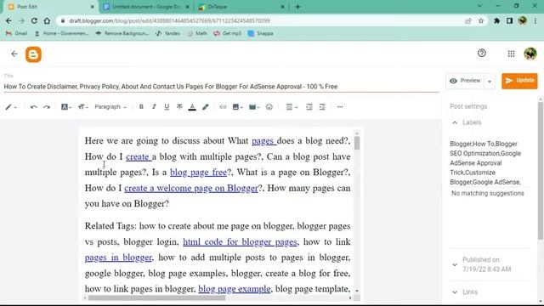544x306 pixels.
Task: Insert or edit a link
Action: (x=223, y=107)
